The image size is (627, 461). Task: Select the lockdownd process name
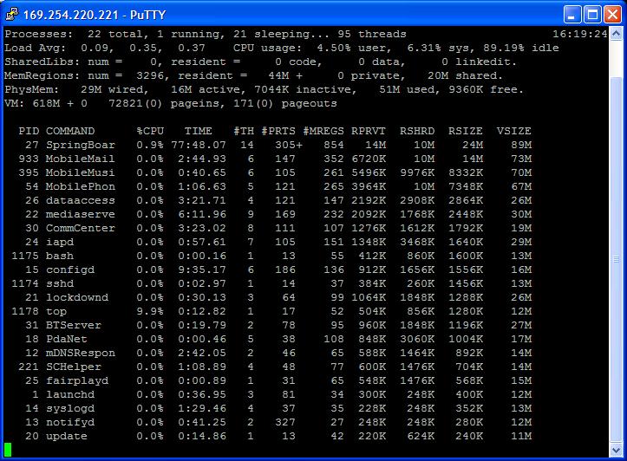[x=77, y=297]
